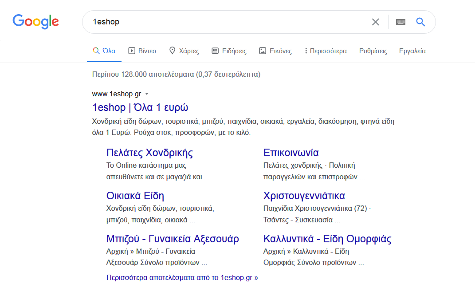Open the Επικοινωνία sitelink
Screen dimensions: 475x292
(x=291, y=153)
